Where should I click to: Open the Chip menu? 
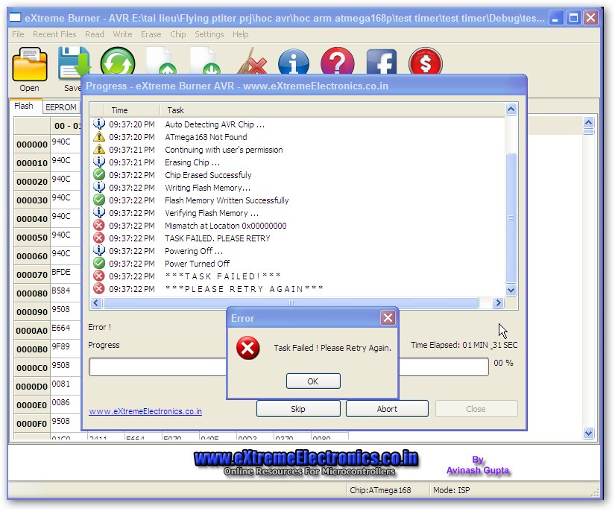click(x=177, y=34)
